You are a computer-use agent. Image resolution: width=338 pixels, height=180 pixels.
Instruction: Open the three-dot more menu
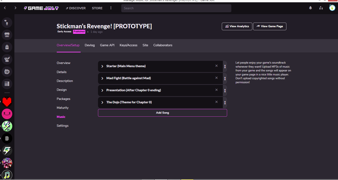coord(111,8)
